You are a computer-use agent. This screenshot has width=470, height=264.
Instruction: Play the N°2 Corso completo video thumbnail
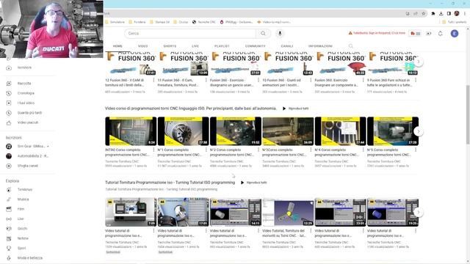point(235,131)
